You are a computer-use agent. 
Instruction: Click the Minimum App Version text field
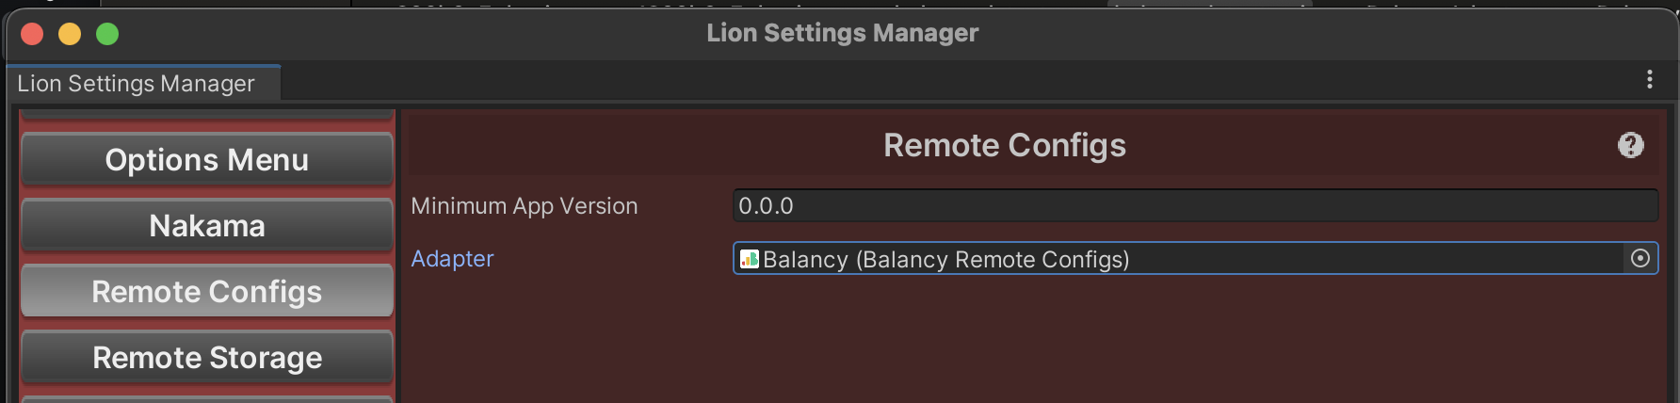click(x=1194, y=206)
